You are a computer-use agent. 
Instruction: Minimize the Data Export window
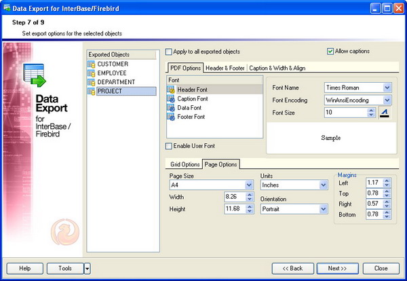coord(375,8)
